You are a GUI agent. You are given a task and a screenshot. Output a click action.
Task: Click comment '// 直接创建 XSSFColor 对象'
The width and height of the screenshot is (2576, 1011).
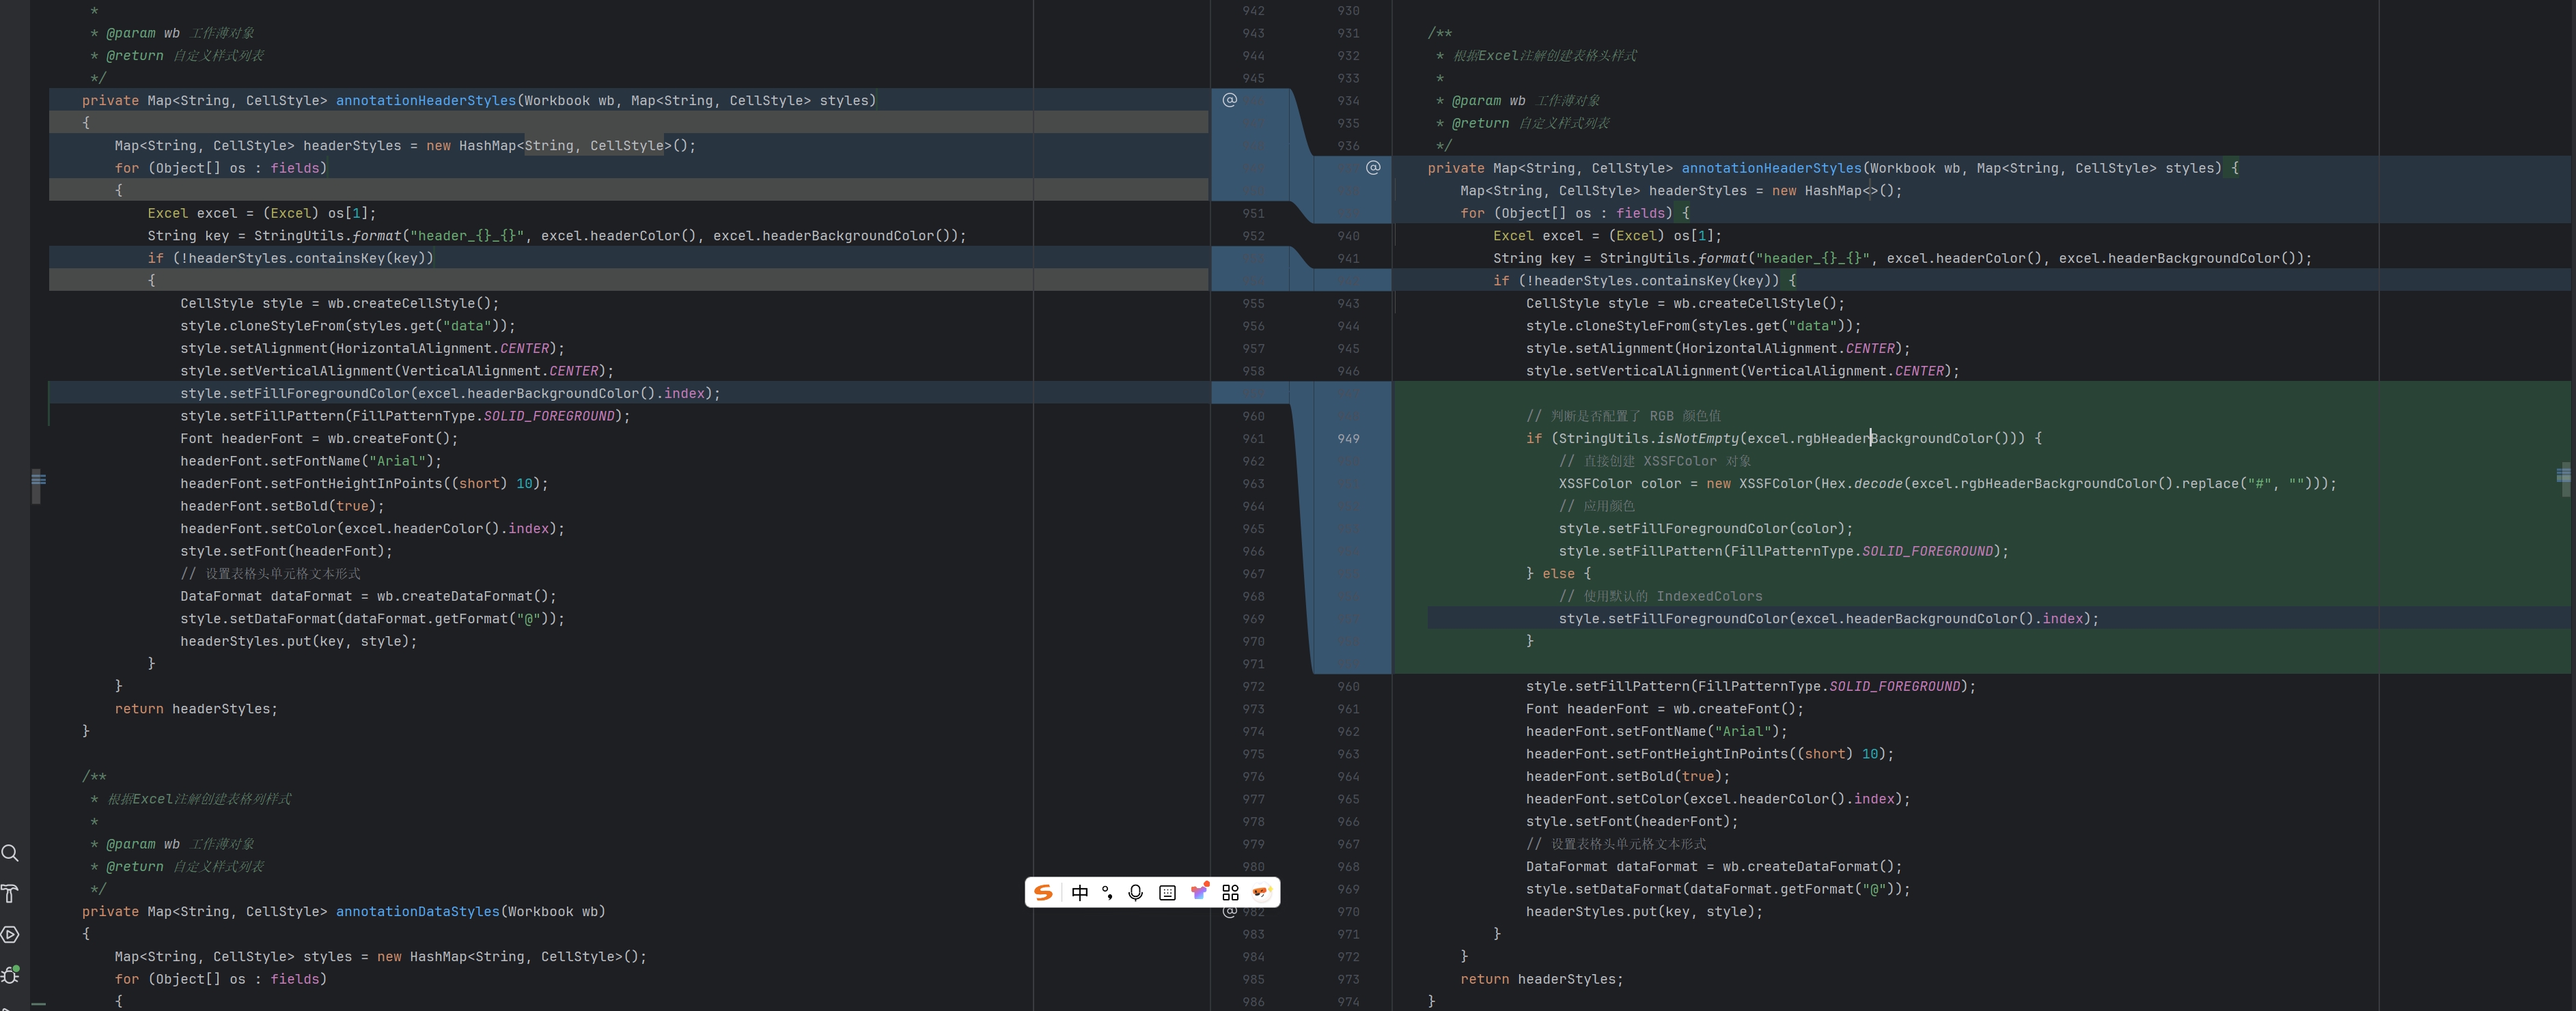(1655, 461)
